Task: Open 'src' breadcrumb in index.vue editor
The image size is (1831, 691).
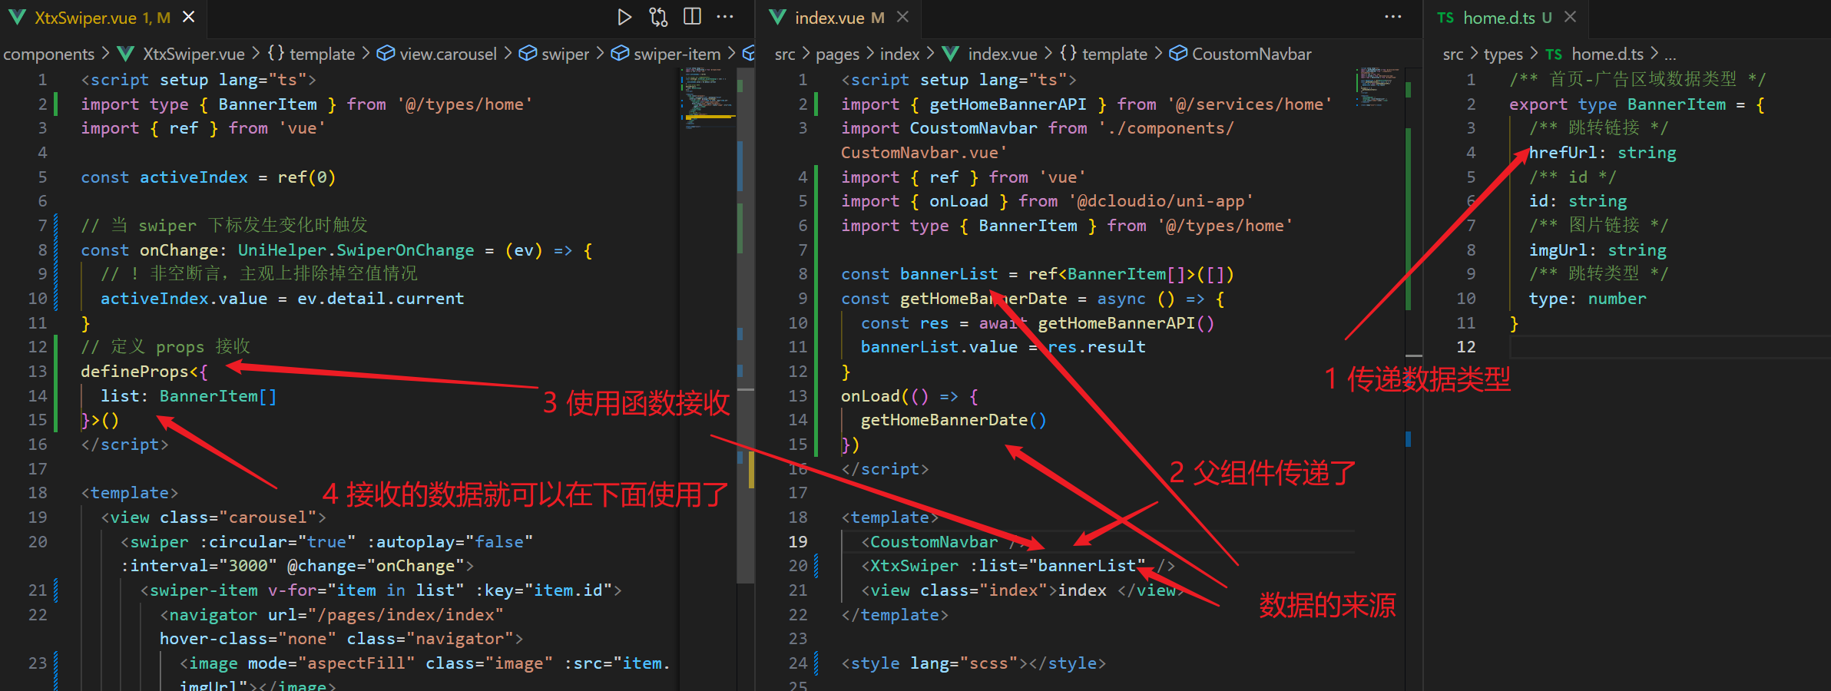Action: 785,55
